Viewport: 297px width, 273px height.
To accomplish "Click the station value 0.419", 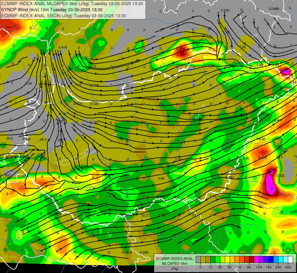I will click(62, 47).
